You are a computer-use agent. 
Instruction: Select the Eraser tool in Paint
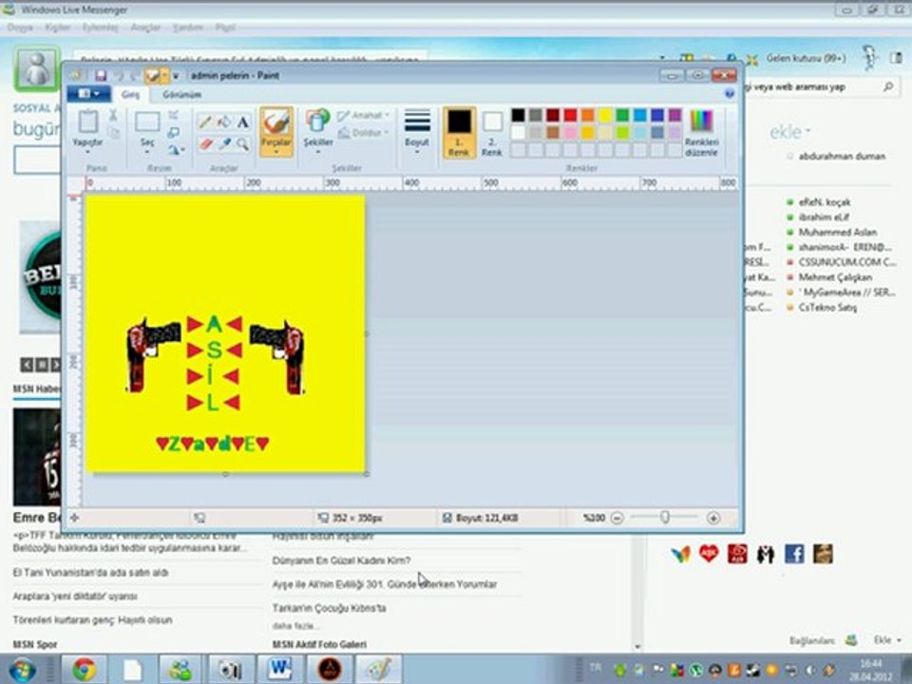click(x=205, y=143)
